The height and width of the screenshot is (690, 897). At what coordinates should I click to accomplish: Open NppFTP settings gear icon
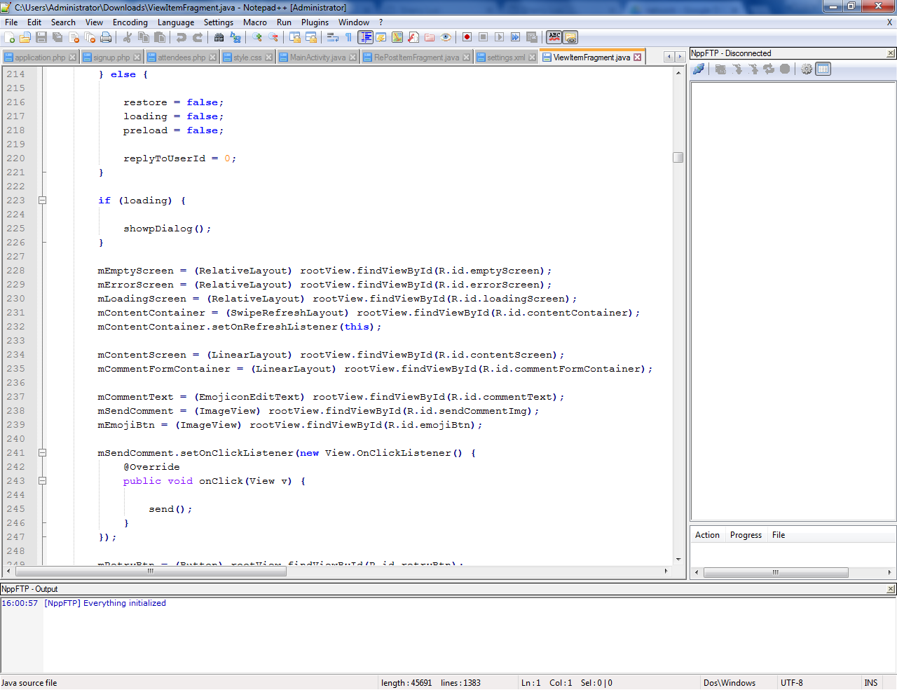click(x=807, y=69)
